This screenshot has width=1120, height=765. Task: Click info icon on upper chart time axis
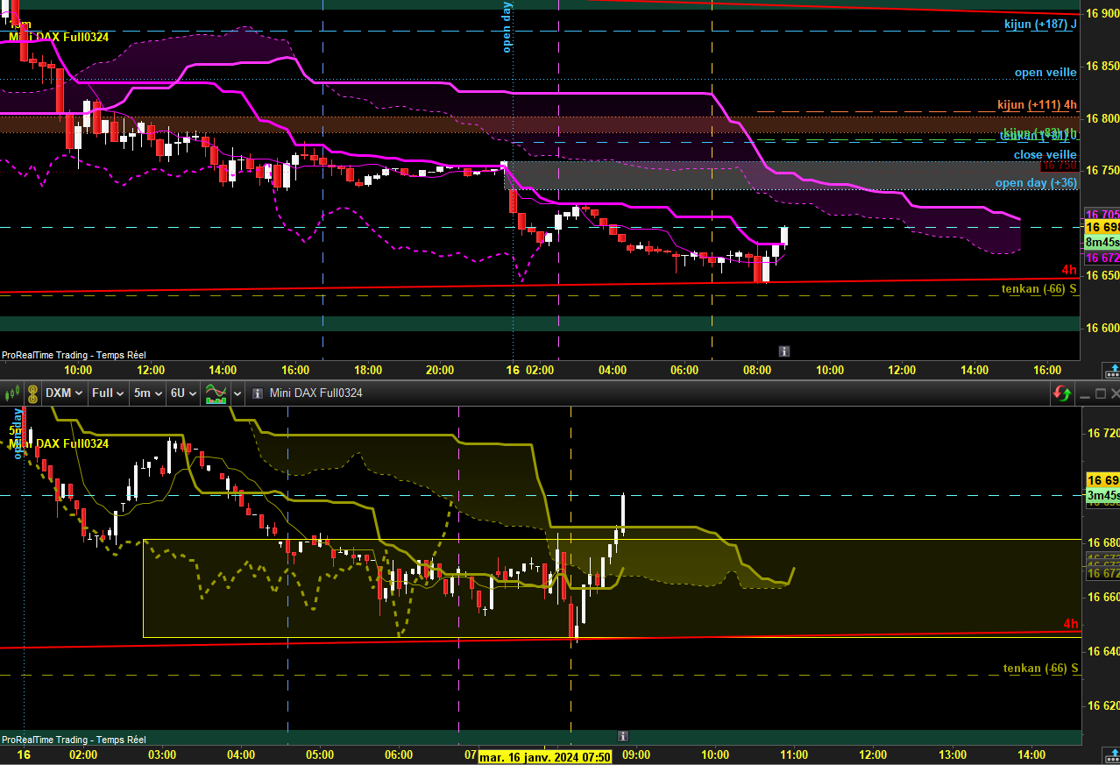pos(784,351)
